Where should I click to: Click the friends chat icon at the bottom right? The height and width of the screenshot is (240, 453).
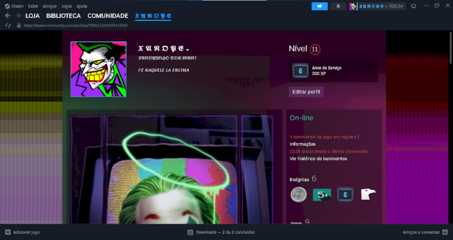[445, 232]
